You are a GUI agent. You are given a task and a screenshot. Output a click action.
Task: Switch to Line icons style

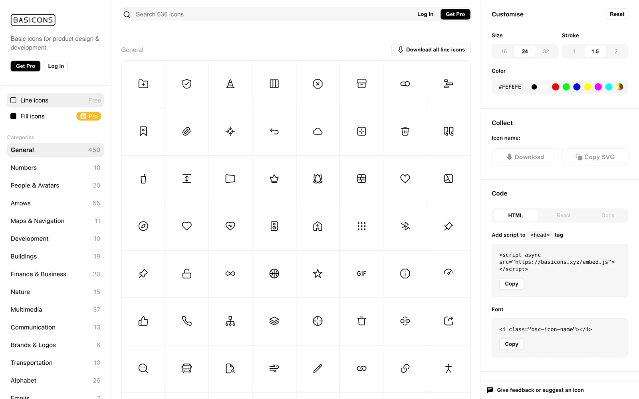(x=56, y=100)
